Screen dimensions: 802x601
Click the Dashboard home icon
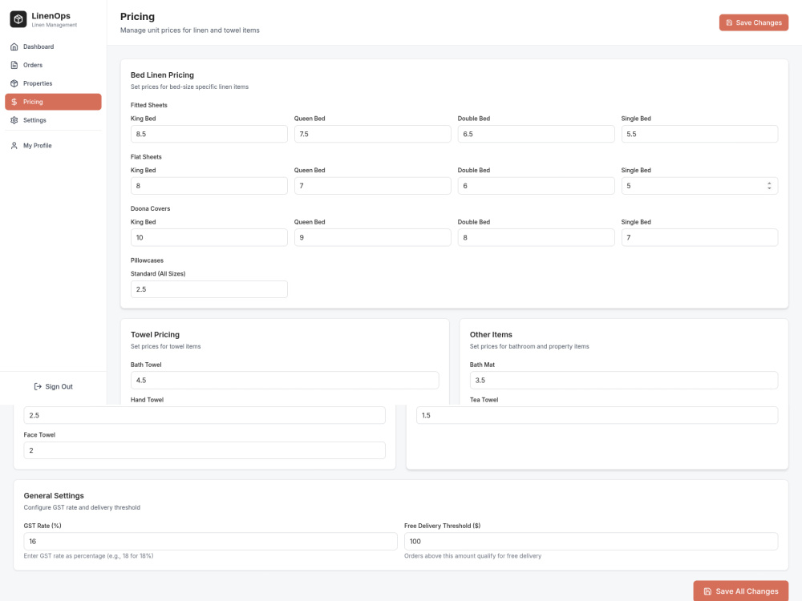tap(14, 46)
